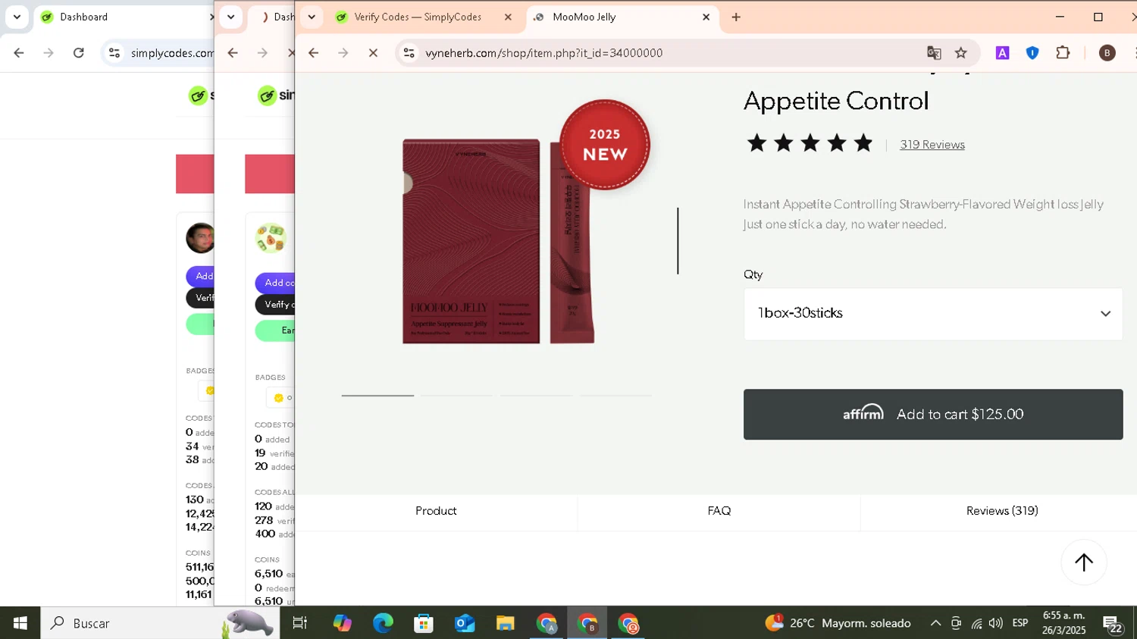This screenshot has width=1137, height=639.
Task: Switch to the FAQ section tab
Action: coord(719,511)
